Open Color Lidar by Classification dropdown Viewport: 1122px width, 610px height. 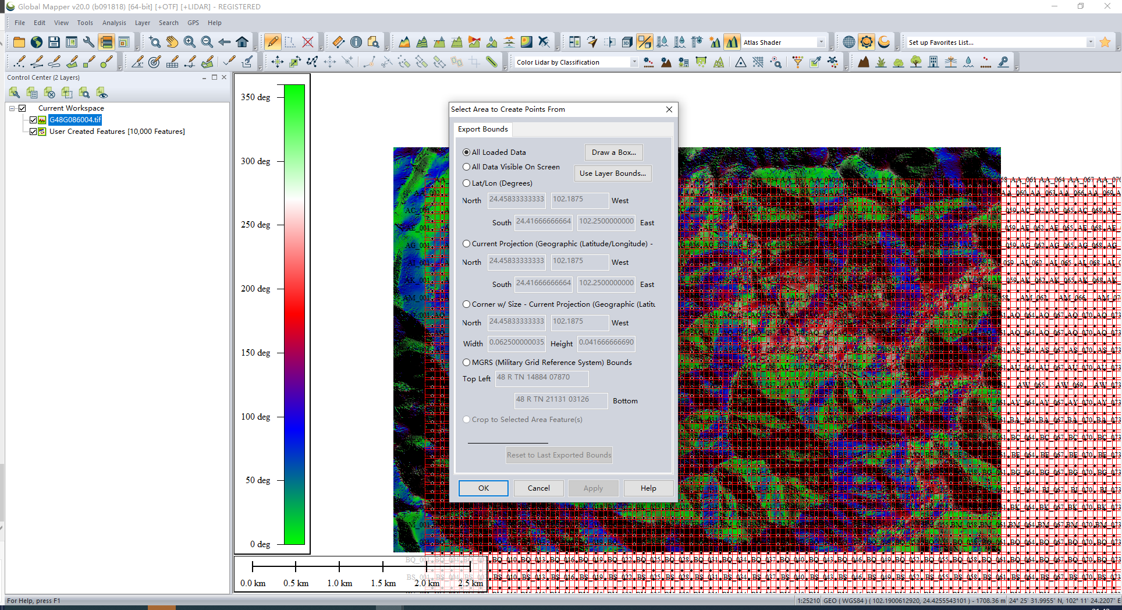[634, 62]
